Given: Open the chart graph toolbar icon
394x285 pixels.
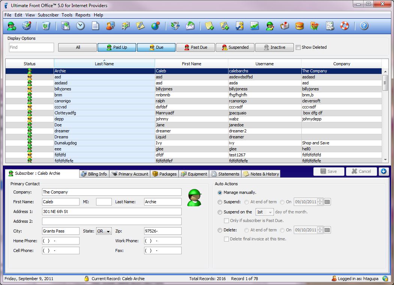Looking at the screenshot, I should (254, 26).
